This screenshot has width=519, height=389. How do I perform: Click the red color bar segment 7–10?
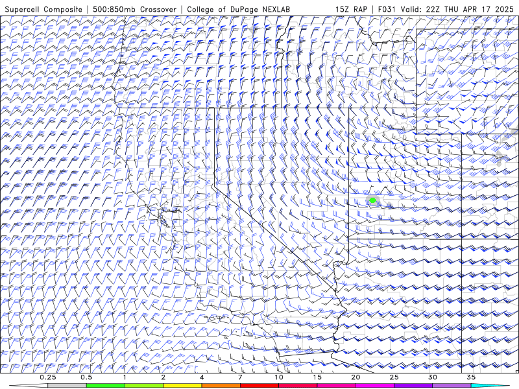[259, 386]
